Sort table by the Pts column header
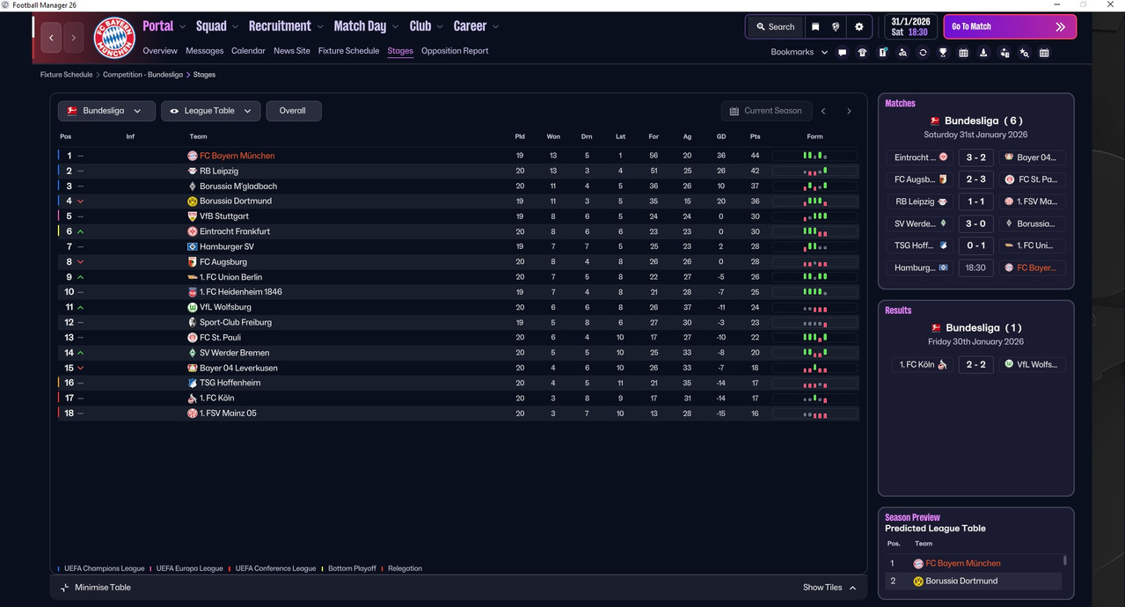1125x607 pixels. [755, 136]
